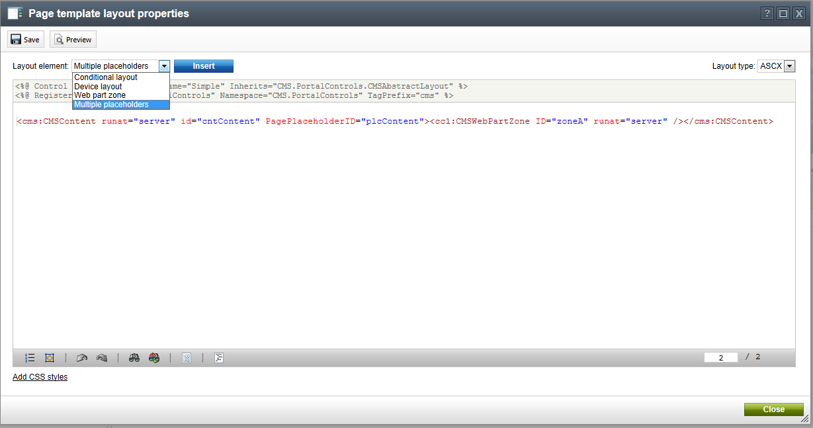
Task: Collapse the Layout element dropdown arrow
Action: pyautogui.click(x=164, y=66)
